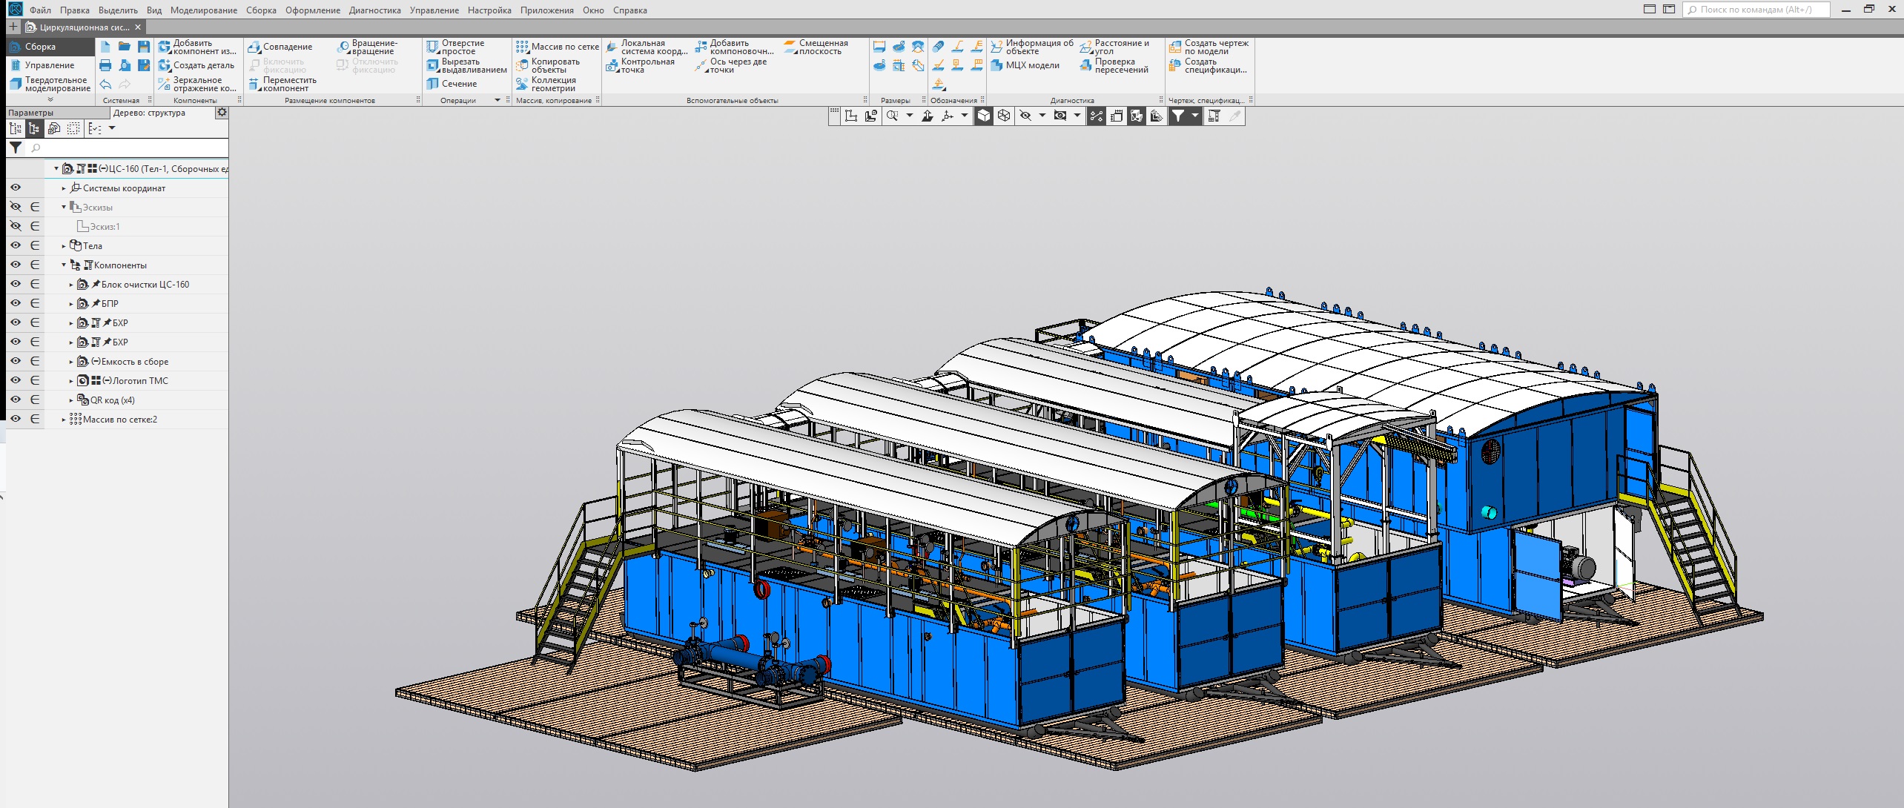The height and width of the screenshot is (808, 1904).
Task: Click the Save document icon
Action: (x=144, y=47)
